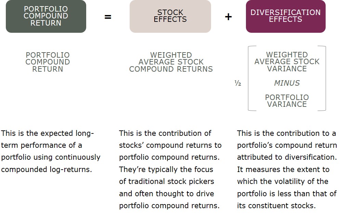Click the paragraph about stocks' compound returns

point(170,169)
